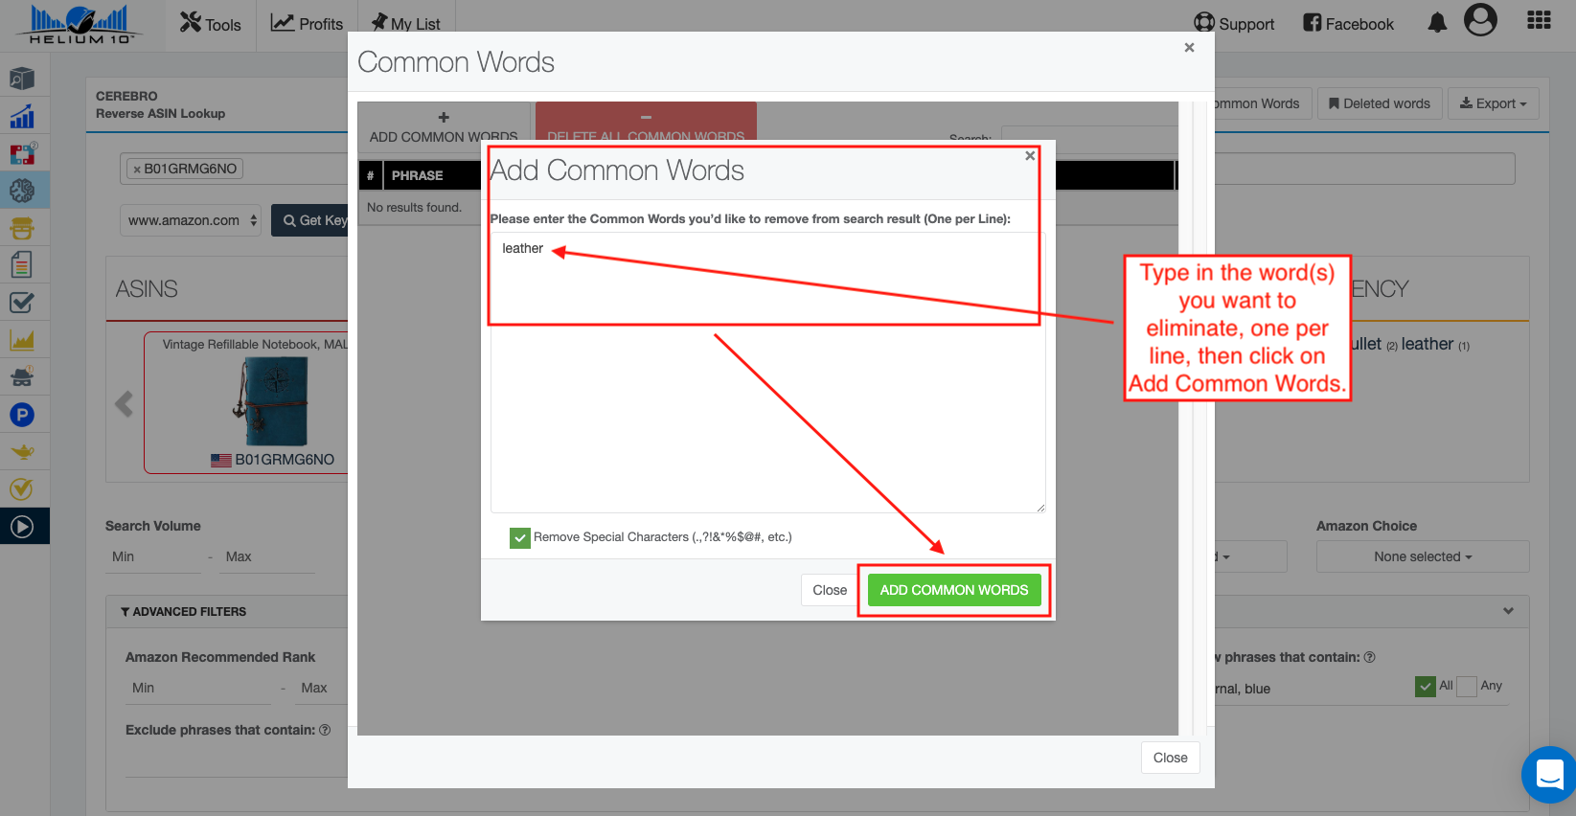This screenshot has width=1576, height=816.
Task: Expand Amazon Choice None selected dropdown
Action: [1422, 556]
